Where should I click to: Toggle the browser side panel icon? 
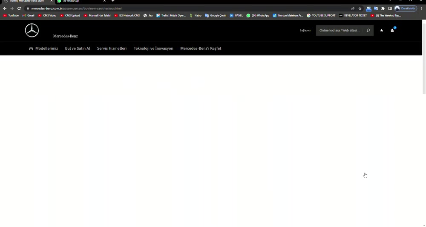(x=390, y=9)
